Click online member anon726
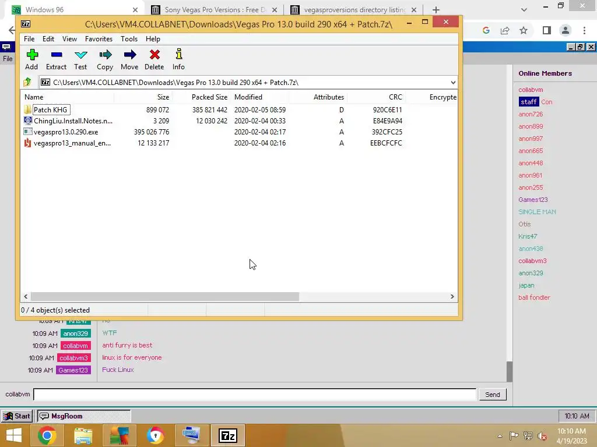This screenshot has width=597, height=447. click(x=531, y=114)
